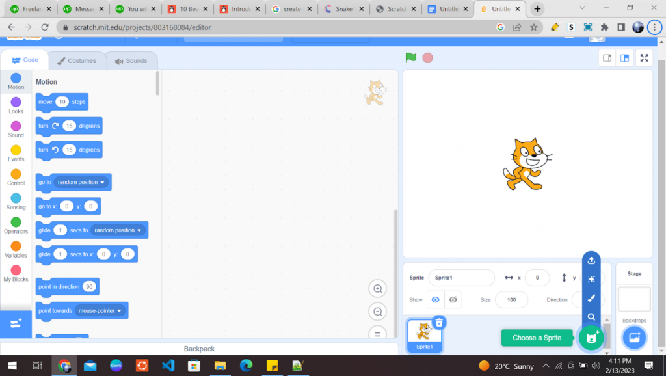Upload a sprite using the upload icon

click(x=591, y=260)
